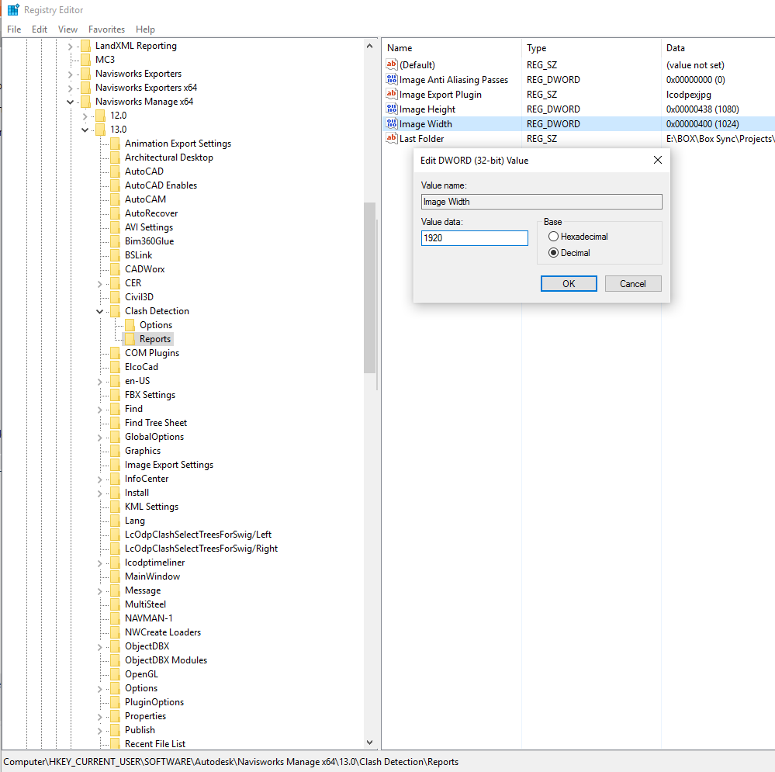This screenshot has height=772, width=775.
Task: Click the tree pane vertical scrollbar thumb
Action: (x=369, y=288)
